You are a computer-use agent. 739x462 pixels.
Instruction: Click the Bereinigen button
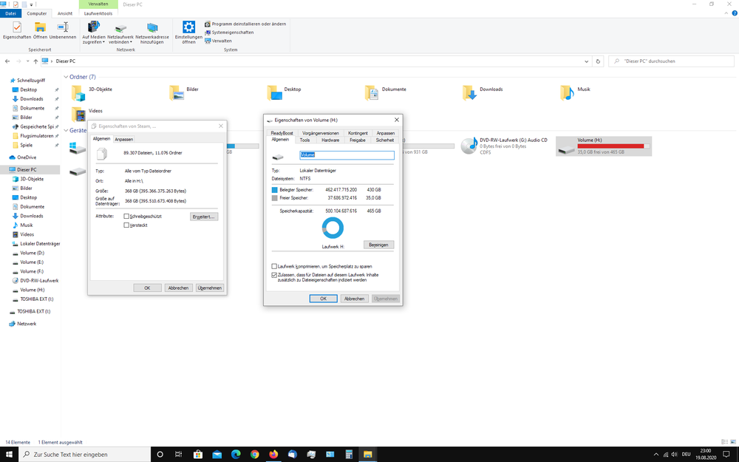pyautogui.click(x=378, y=245)
